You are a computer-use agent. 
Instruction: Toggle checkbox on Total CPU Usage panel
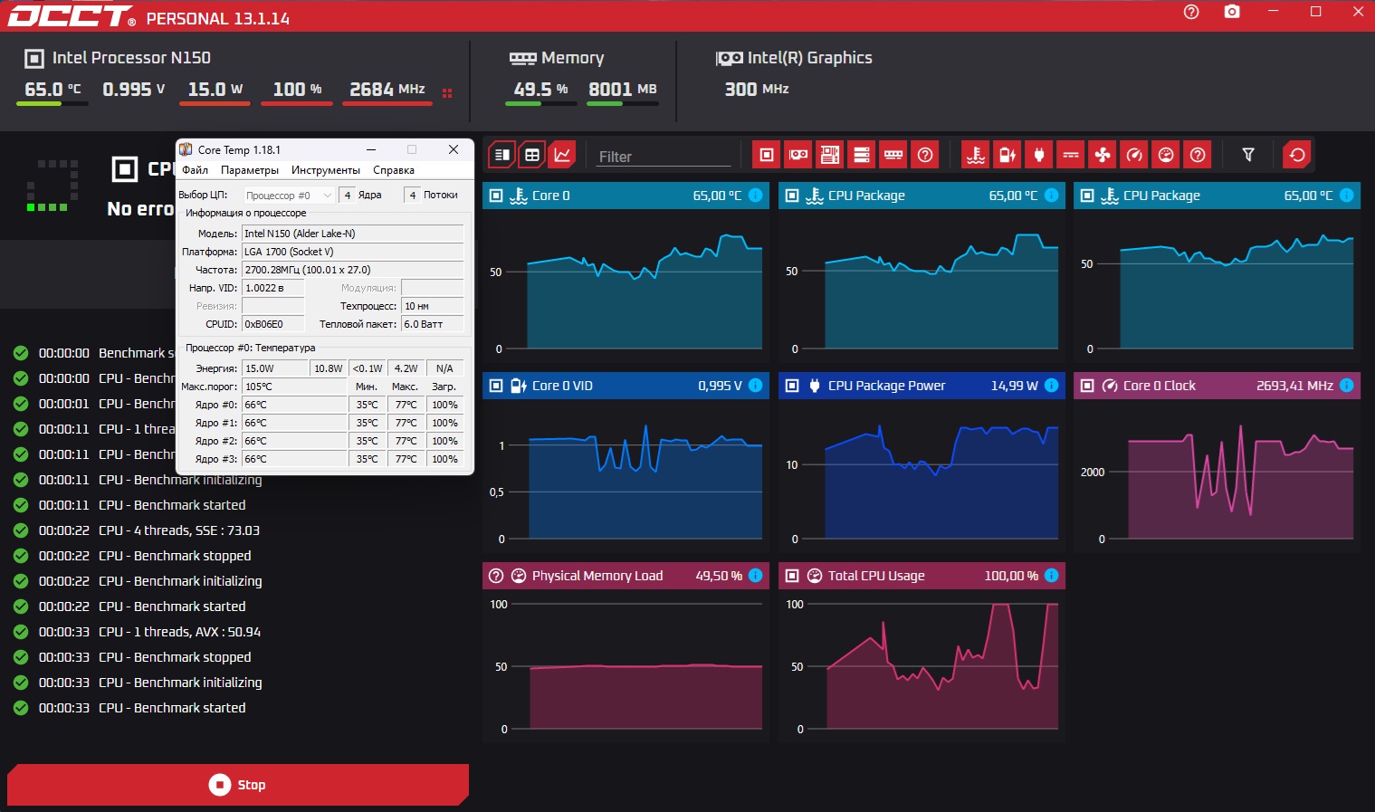tap(792, 576)
